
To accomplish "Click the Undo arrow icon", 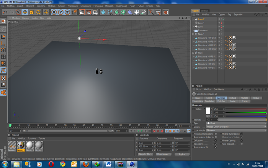I will [5, 12].
